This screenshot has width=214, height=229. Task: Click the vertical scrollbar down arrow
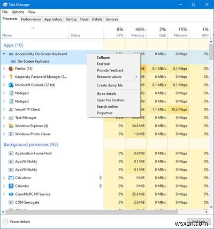(211, 207)
